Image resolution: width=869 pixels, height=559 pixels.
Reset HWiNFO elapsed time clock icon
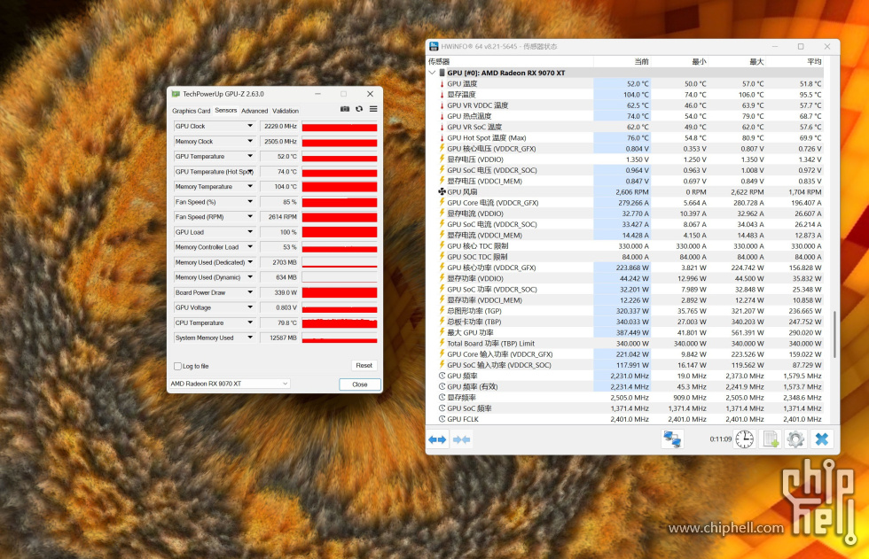tap(744, 439)
